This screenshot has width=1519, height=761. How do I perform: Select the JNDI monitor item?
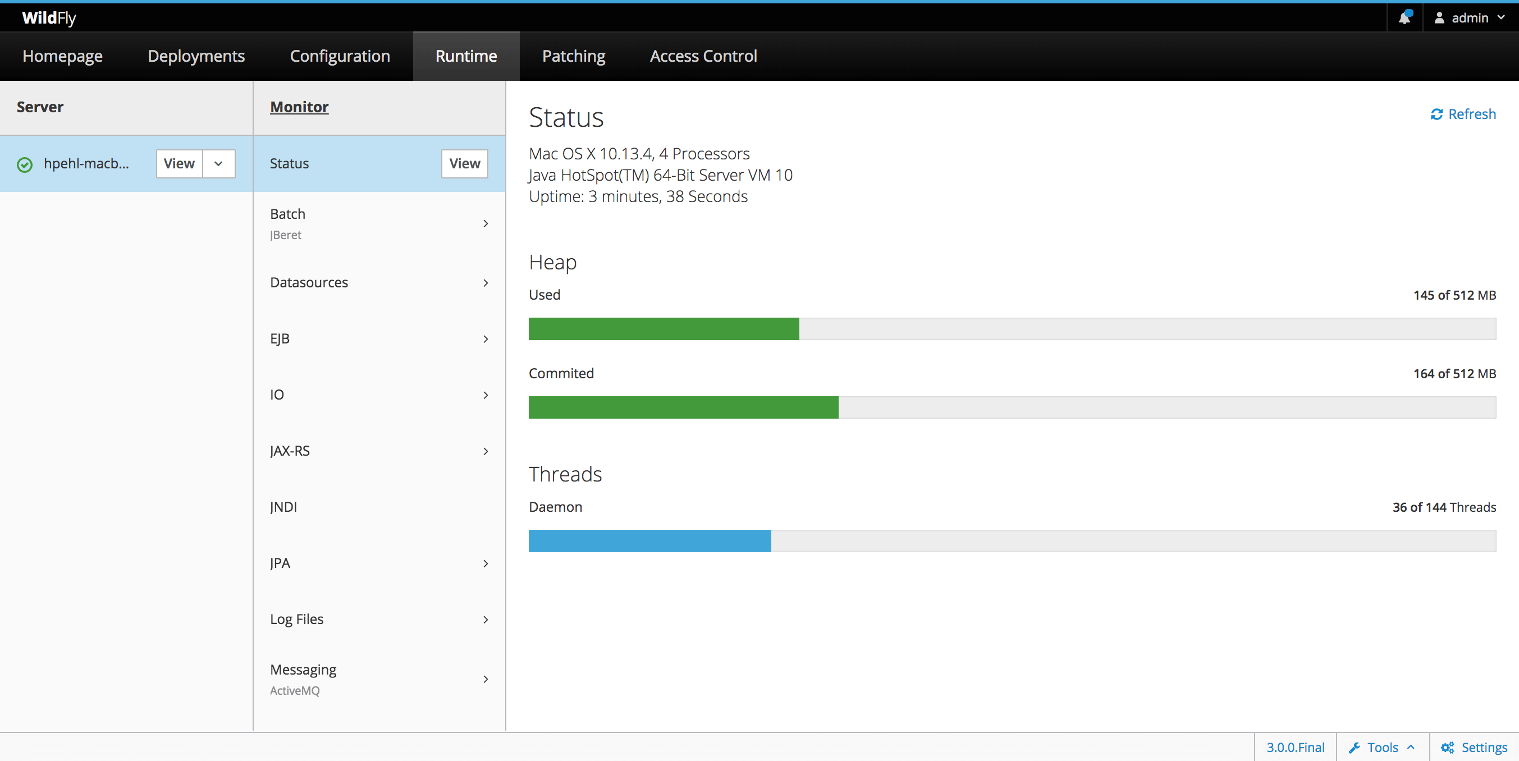379,507
